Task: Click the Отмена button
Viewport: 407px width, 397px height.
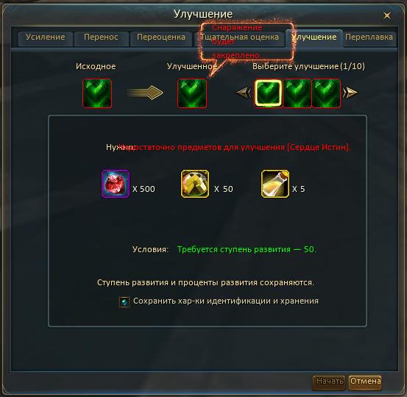Action: tap(365, 382)
